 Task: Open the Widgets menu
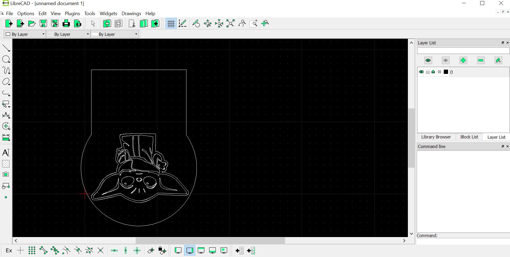coord(108,13)
